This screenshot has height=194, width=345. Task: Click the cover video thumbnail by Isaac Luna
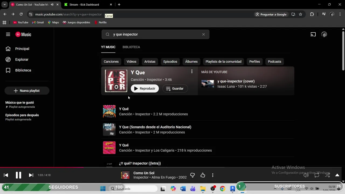click(208, 84)
